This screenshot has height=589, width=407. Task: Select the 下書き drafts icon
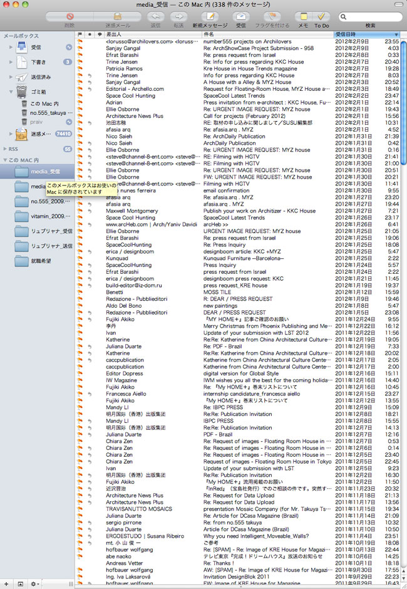point(22,62)
